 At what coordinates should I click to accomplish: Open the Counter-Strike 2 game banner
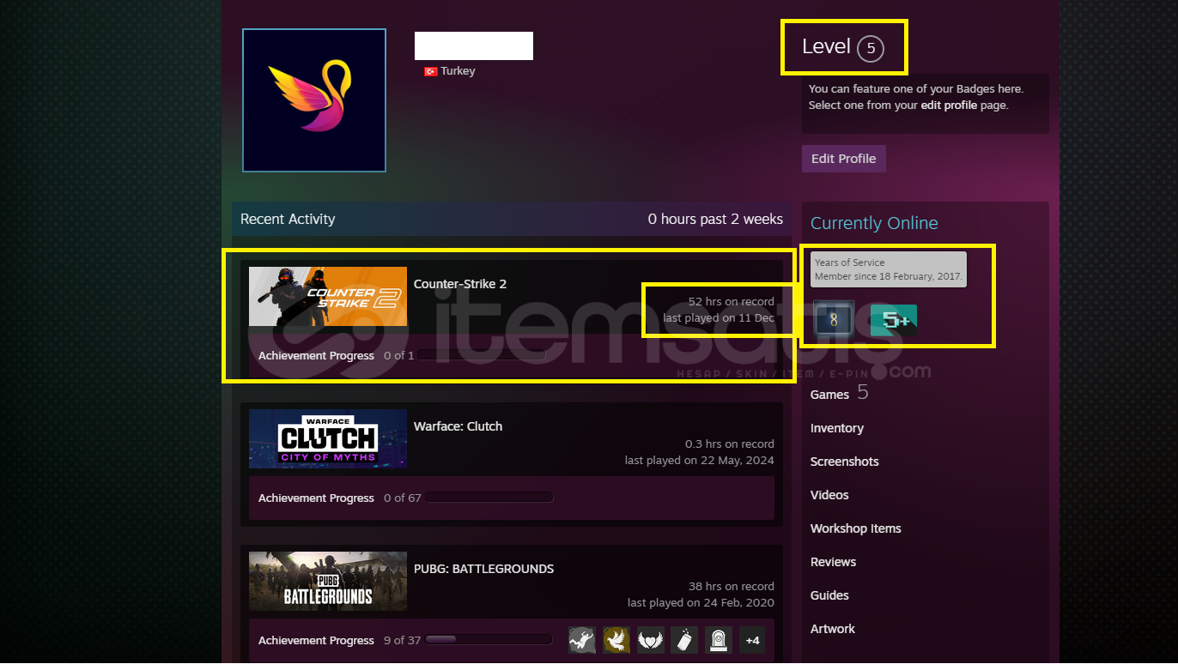(328, 297)
